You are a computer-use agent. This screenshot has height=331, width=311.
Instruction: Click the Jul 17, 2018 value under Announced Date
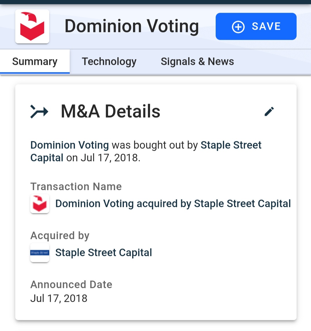click(59, 298)
